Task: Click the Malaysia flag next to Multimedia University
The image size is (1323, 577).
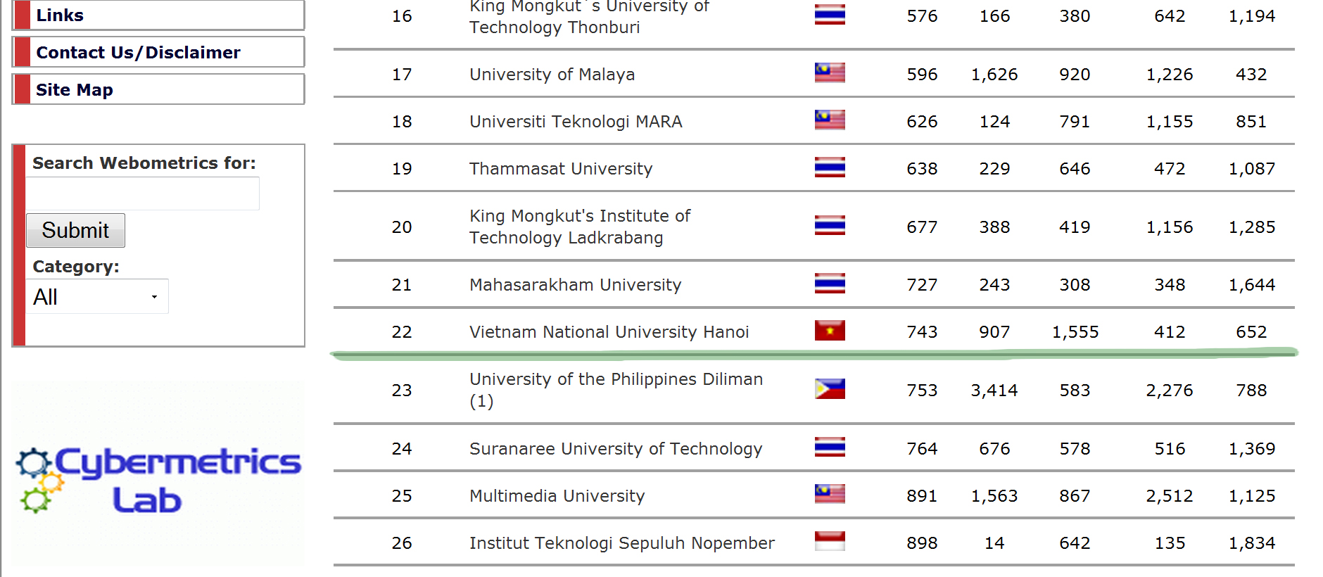Action: (x=830, y=494)
